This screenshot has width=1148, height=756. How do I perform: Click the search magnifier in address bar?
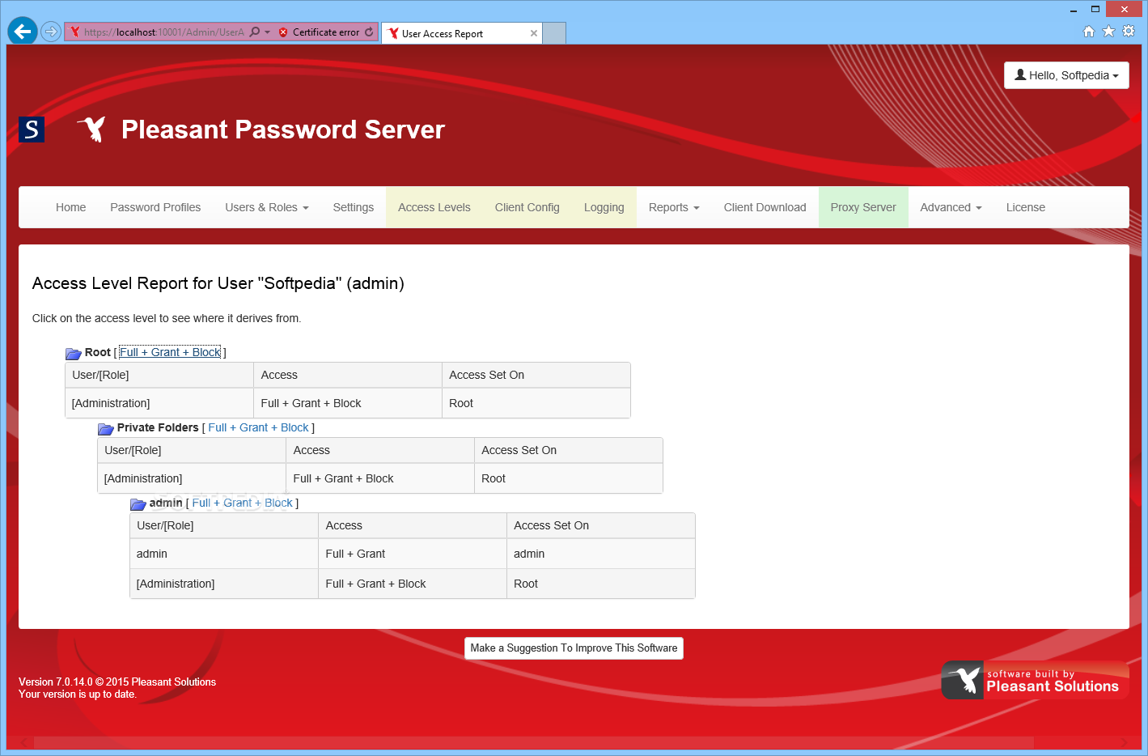point(255,32)
